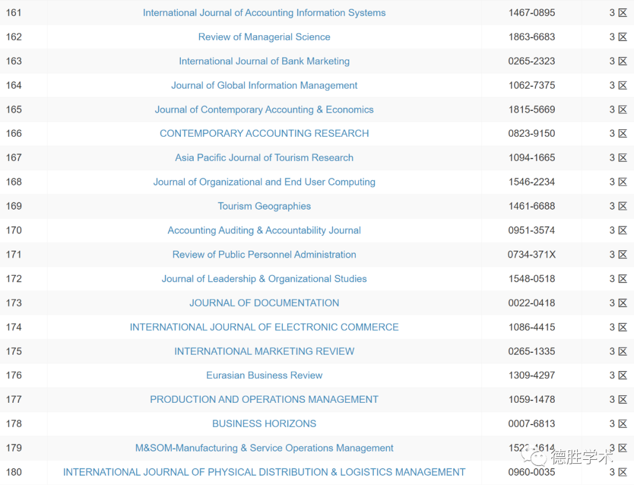This screenshot has width=634, height=485.
Task: Select ISSN 1548-0518 cell
Action: pyautogui.click(x=531, y=279)
